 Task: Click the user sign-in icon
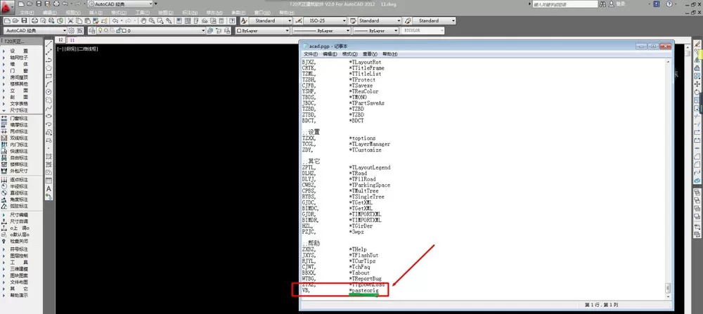[612, 4]
